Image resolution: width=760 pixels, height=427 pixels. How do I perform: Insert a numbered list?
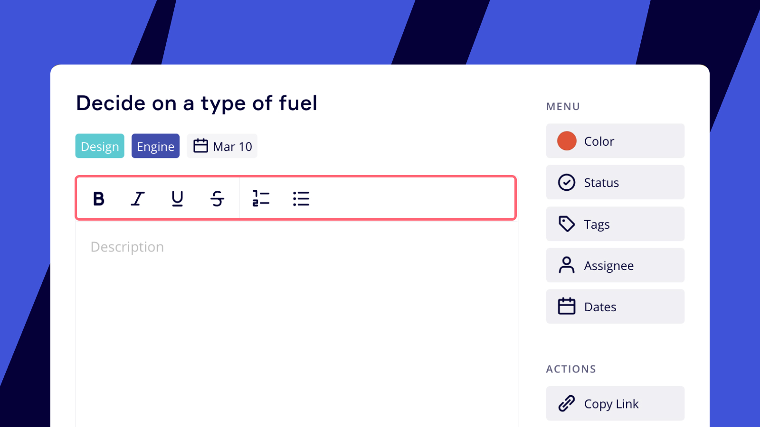click(x=261, y=198)
